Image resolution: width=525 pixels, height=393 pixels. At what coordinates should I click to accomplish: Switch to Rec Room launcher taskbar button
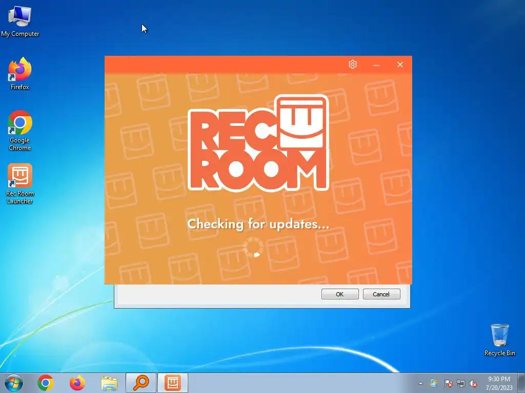[173, 383]
